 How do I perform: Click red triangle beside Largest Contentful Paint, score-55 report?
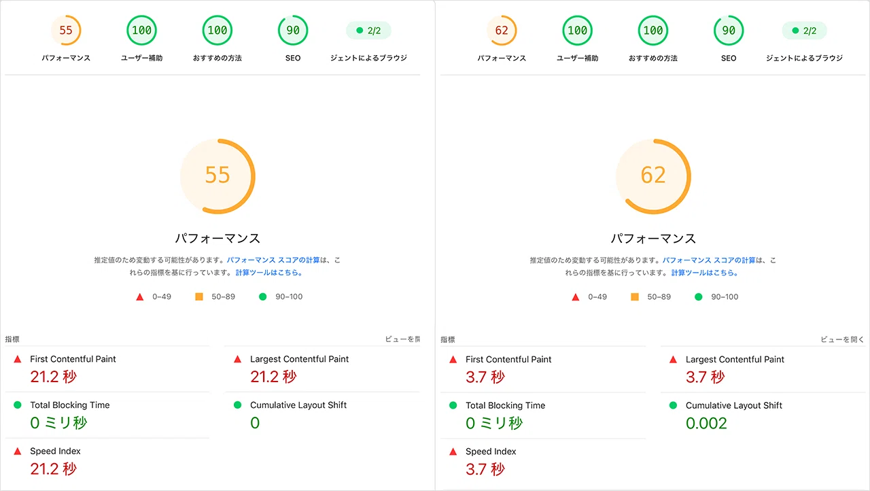pos(238,359)
